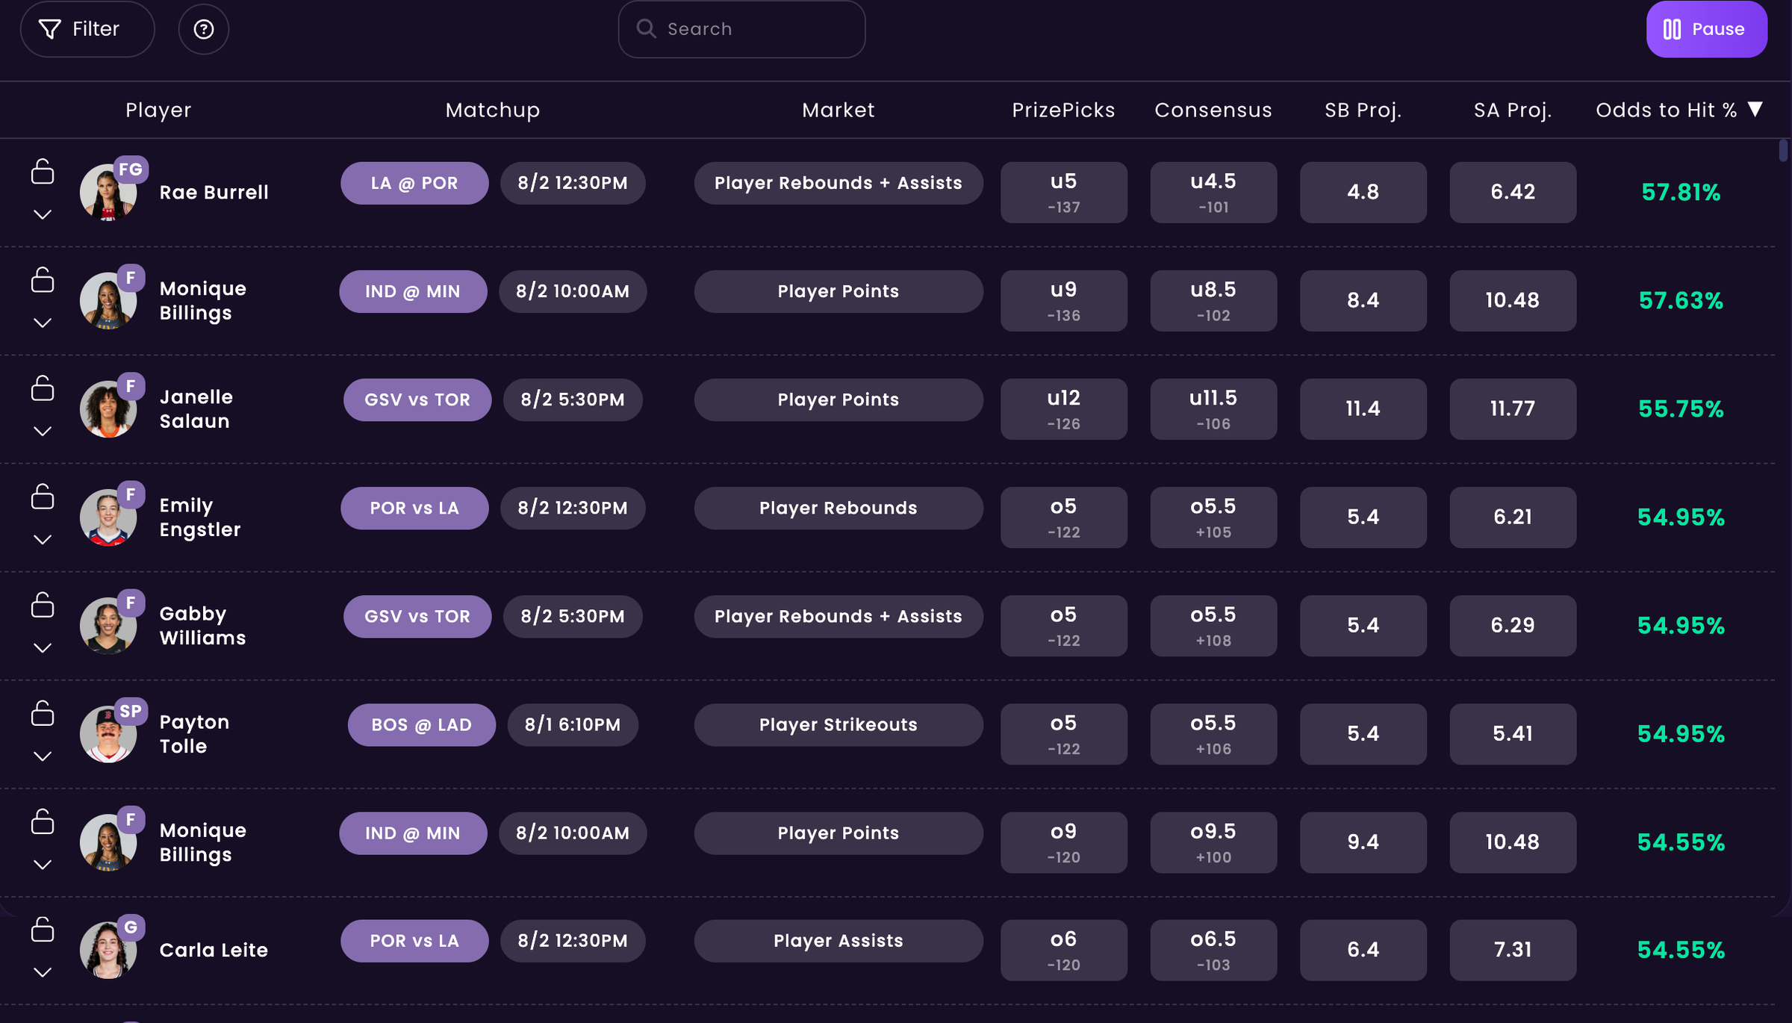Expand the Emily Engstler row chevron
This screenshot has width=1792, height=1023.
tap(43, 539)
